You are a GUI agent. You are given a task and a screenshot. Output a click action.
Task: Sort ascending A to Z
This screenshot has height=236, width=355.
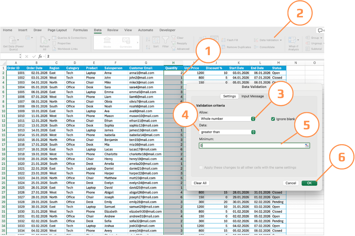pos(148,39)
